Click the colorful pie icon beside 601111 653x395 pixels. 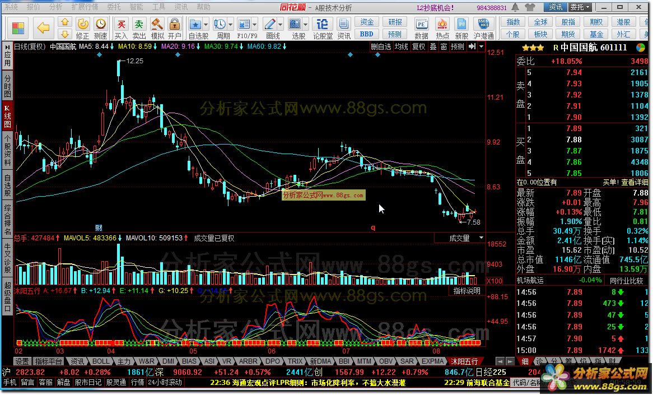point(641,48)
